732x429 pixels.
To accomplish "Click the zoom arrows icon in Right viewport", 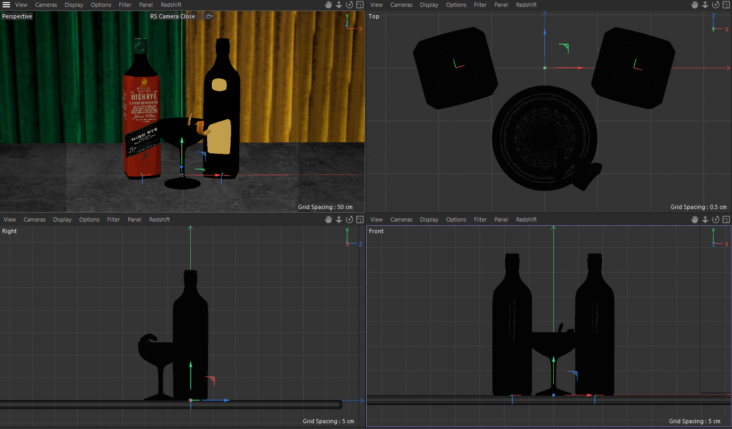I will [339, 219].
